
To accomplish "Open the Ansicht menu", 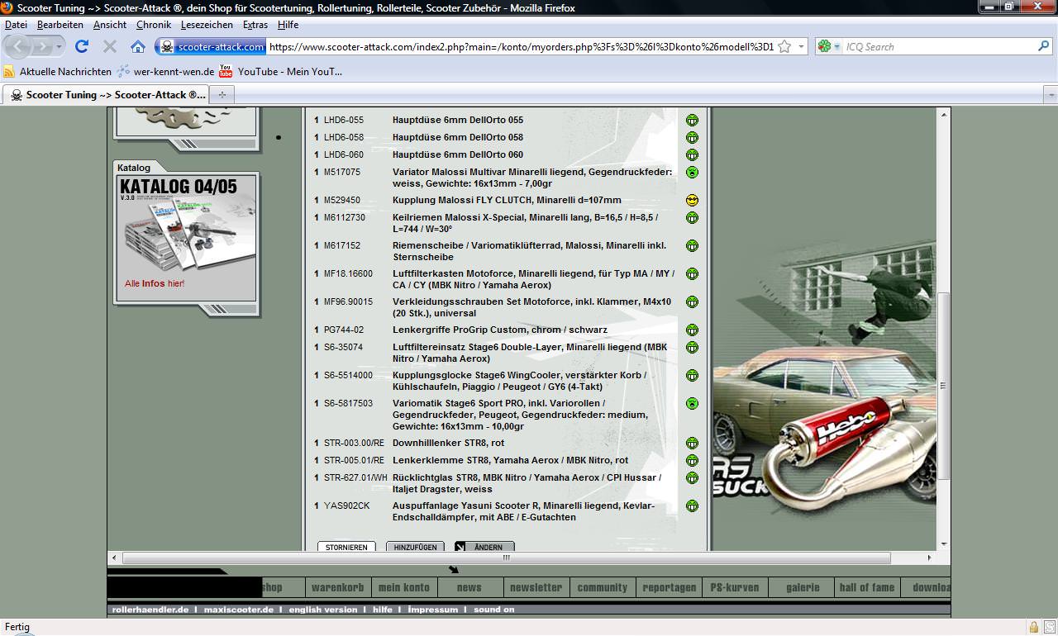I will coord(110,25).
